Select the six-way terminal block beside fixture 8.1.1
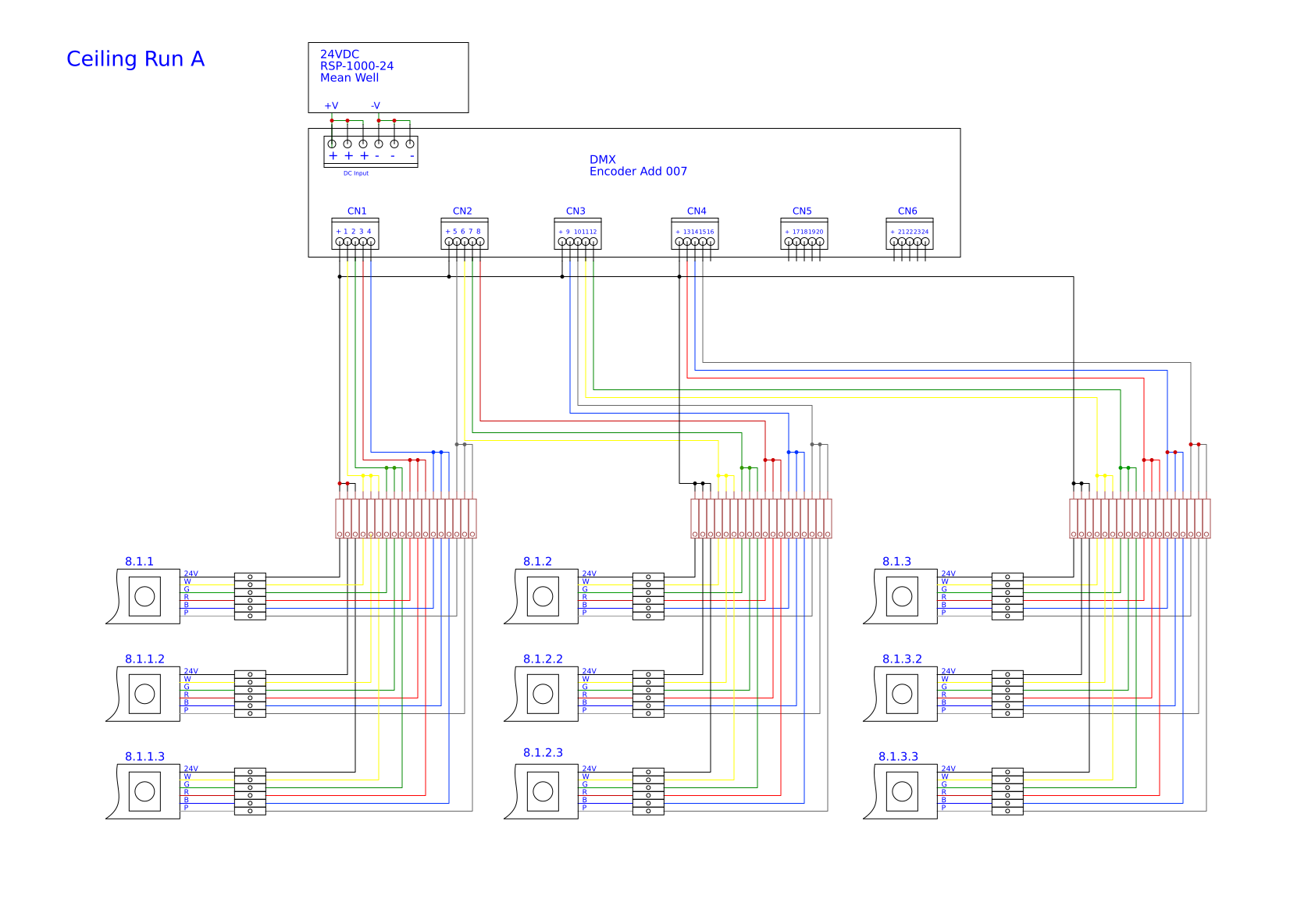The width and height of the screenshot is (1290, 913). point(250,597)
